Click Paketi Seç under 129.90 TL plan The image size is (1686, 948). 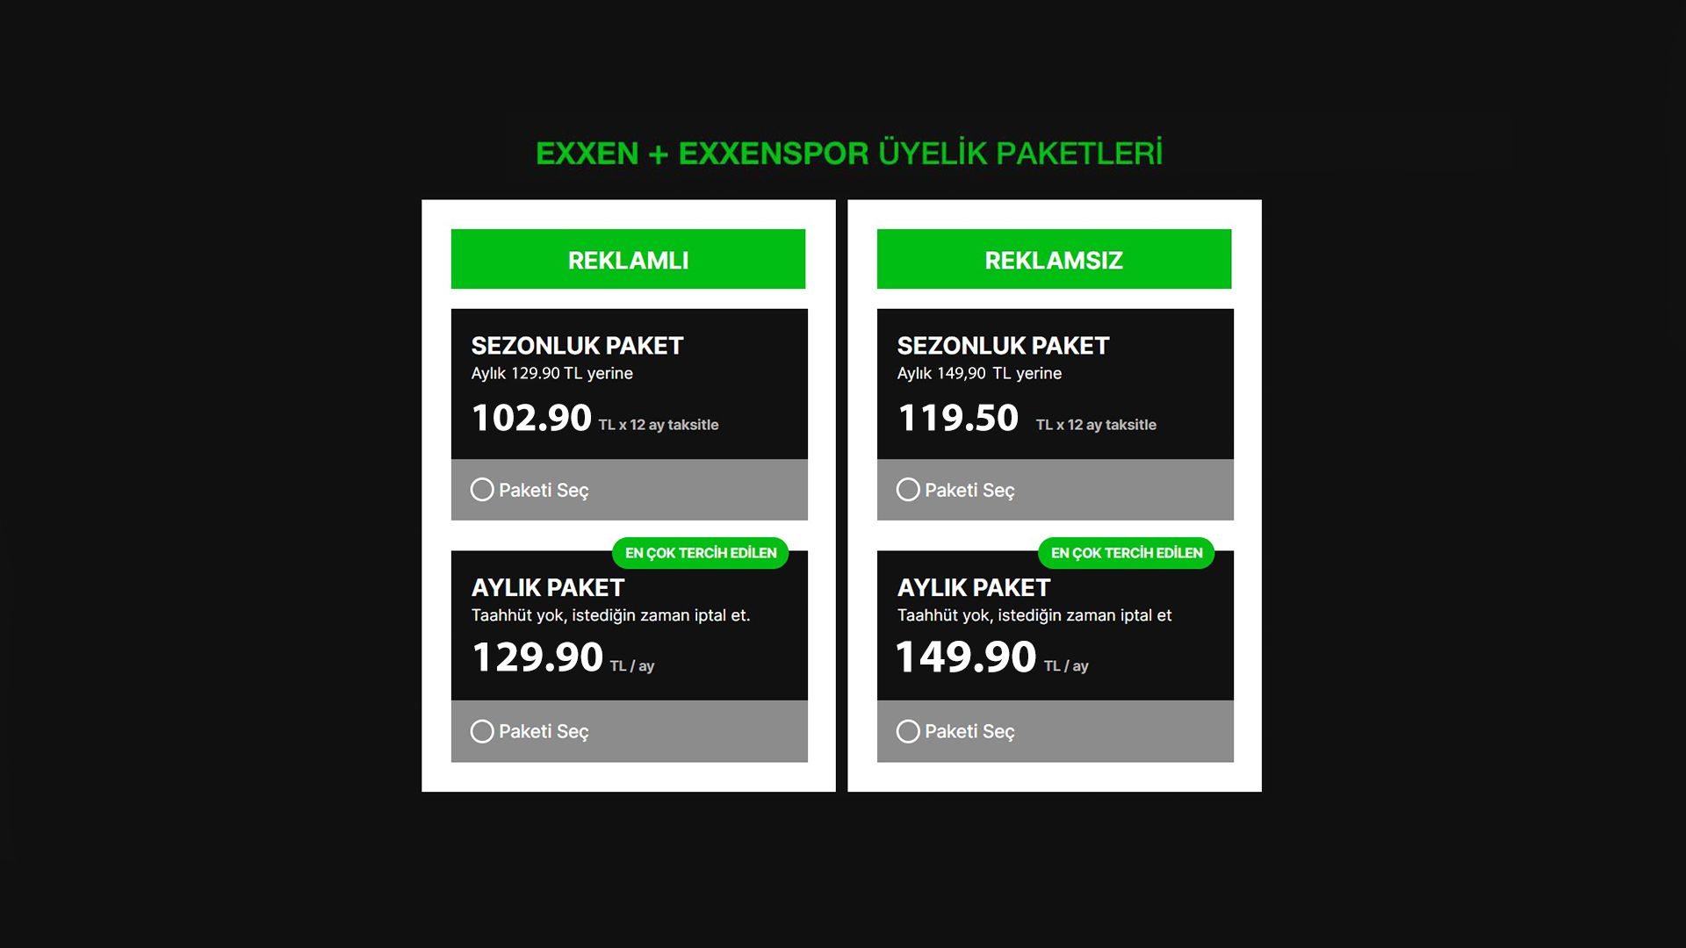tap(544, 732)
